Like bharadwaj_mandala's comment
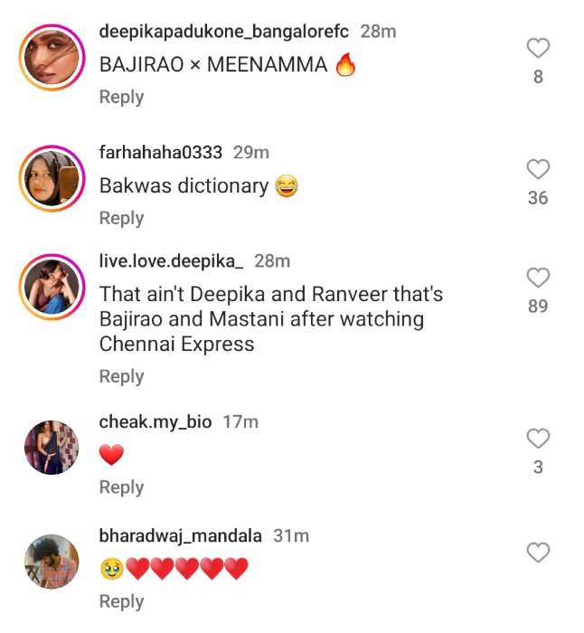This screenshot has height=633, width=584. [x=538, y=553]
